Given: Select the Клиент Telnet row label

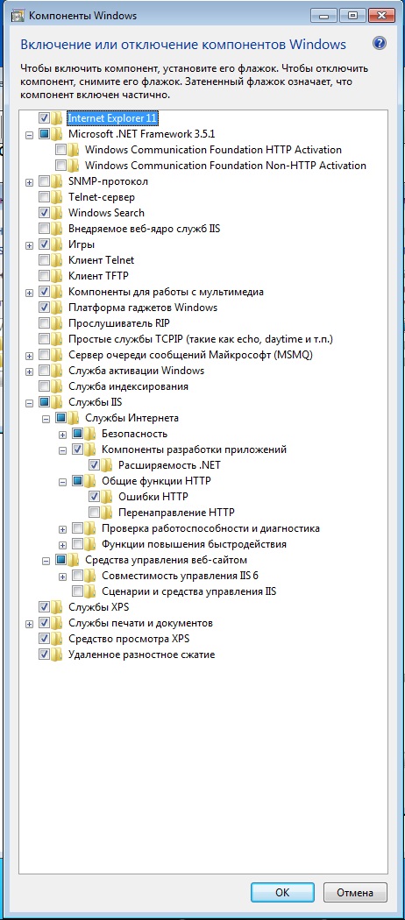Looking at the screenshot, I should click(x=101, y=260).
